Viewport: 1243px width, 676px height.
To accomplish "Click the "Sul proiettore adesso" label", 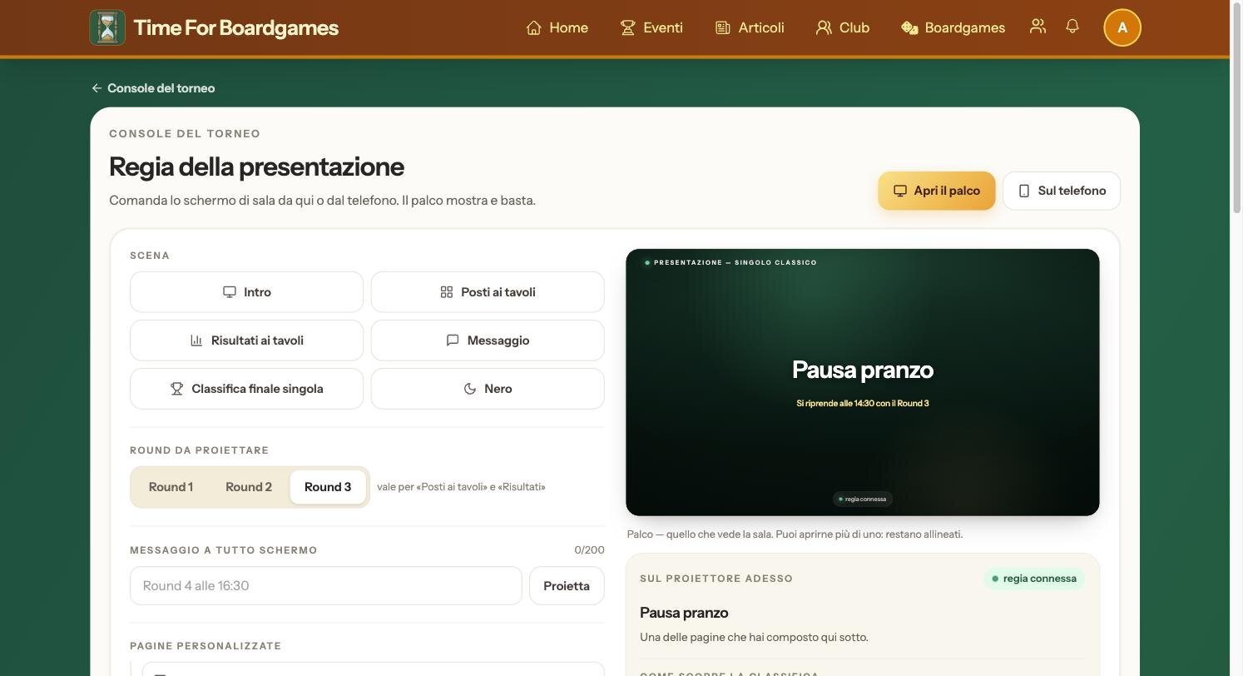I will (x=716, y=579).
